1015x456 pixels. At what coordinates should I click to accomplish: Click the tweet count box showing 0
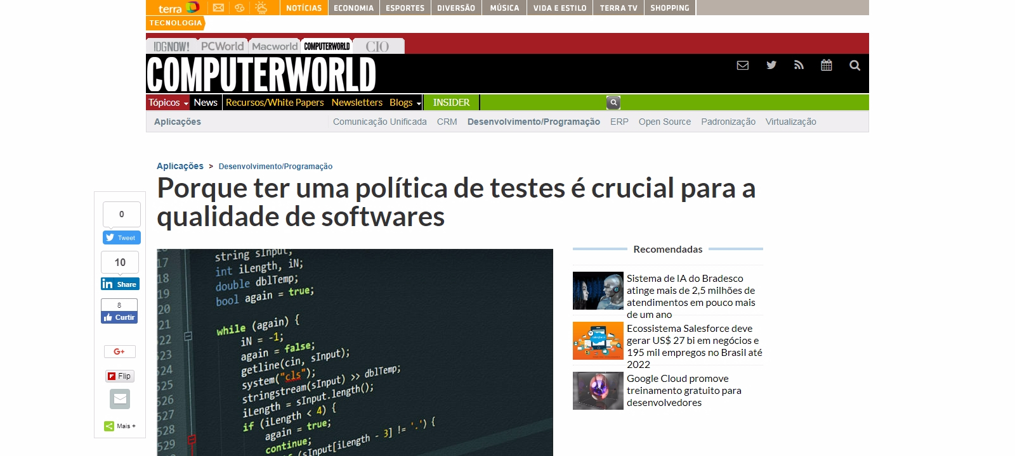point(122,214)
